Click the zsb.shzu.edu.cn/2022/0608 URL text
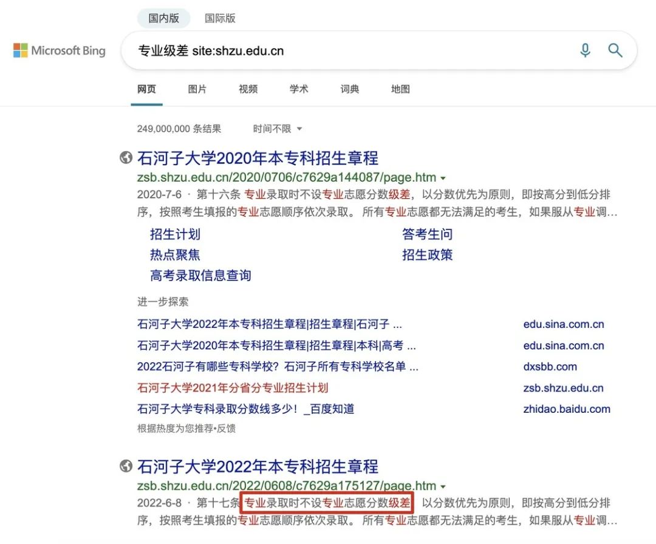Screen dimensions: 656x544 click(287, 486)
